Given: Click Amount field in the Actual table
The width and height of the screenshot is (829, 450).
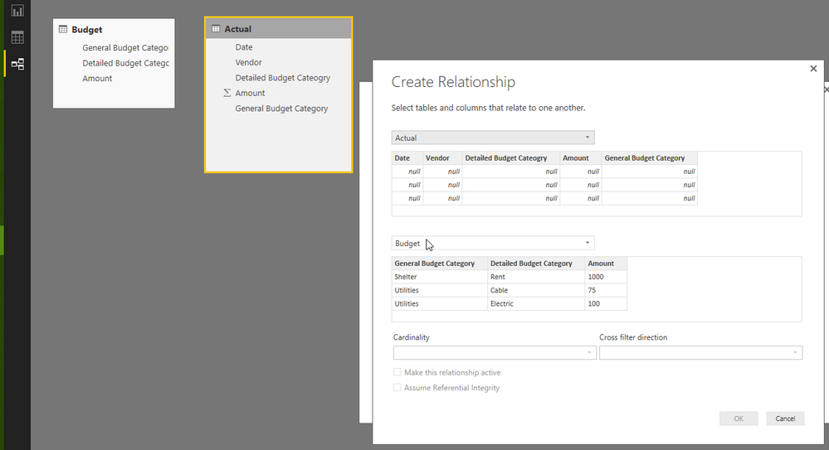Looking at the screenshot, I should (250, 93).
